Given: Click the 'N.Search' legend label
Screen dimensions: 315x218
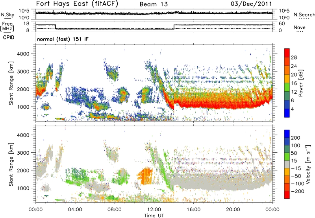Looking at the screenshot, I should (x=304, y=15).
